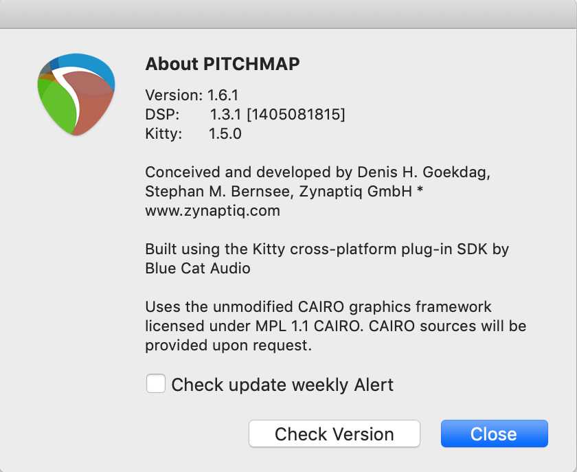The height and width of the screenshot is (472, 577).
Task: Select the Version: 1.6.1 line
Action: click(x=192, y=95)
